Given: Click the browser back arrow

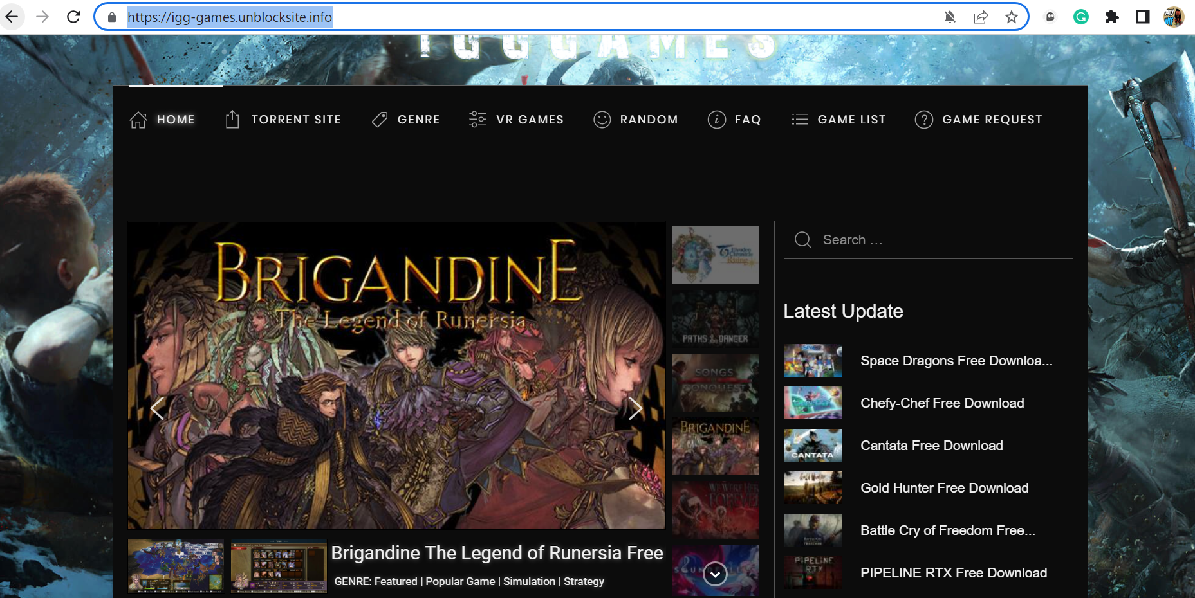Looking at the screenshot, I should 12,17.
